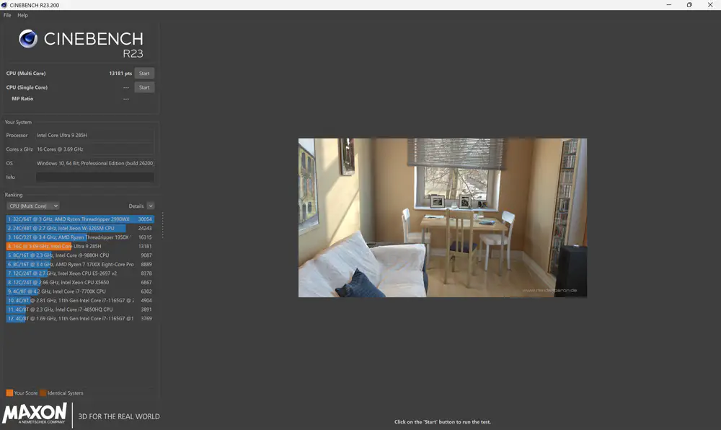Select the Threadripper 2990WX ranking entry
This screenshot has width=721, height=430.
[x=79, y=219]
